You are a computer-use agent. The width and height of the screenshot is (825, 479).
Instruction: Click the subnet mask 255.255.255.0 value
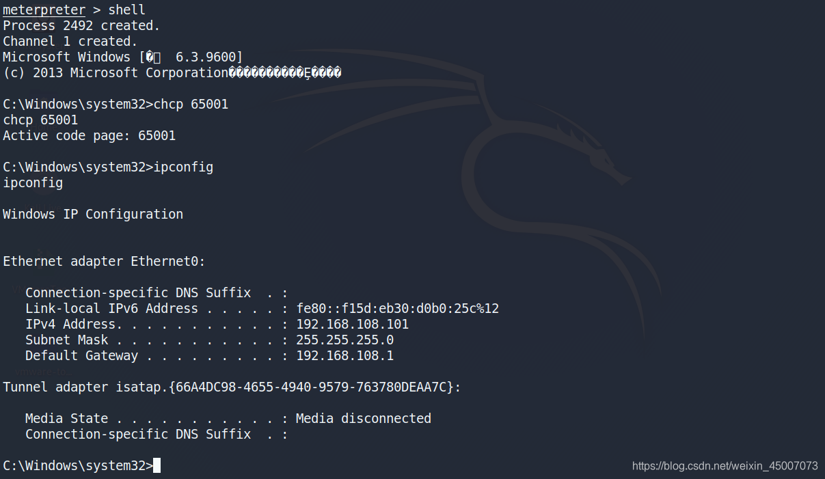click(344, 340)
